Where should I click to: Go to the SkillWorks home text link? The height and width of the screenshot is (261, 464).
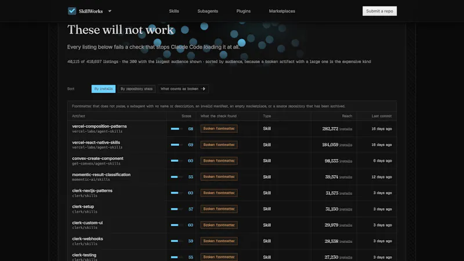coord(90,11)
